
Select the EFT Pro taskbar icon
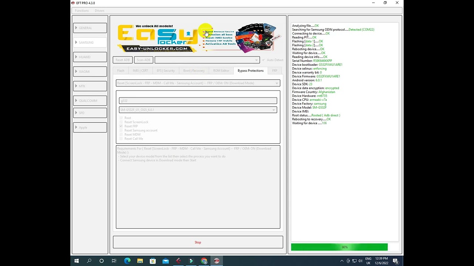217,261
